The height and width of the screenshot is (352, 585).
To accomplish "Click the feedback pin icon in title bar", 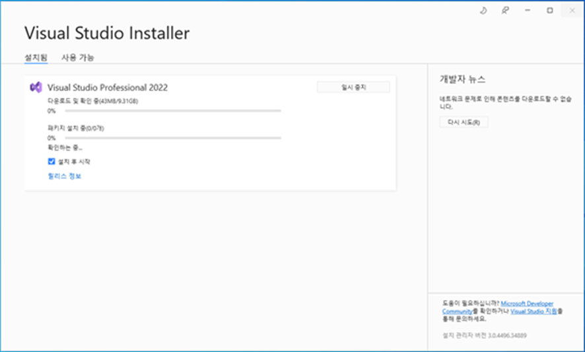I will 505,11.
